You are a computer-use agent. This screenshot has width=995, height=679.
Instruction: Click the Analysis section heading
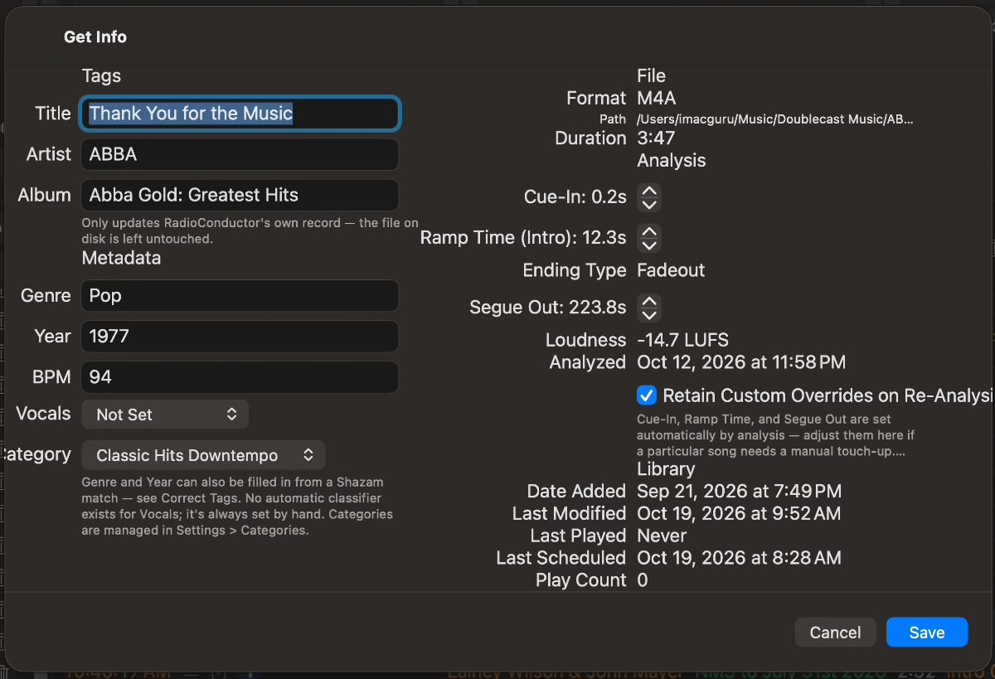pyautogui.click(x=672, y=161)
